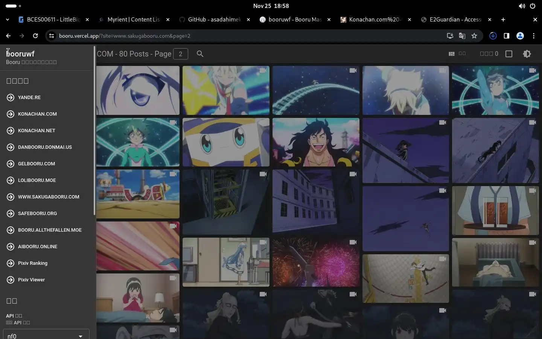Viewport: 542px width, 339px height.
Task: Open the iced drink glass thumbnail
Action: pos(495,211)
